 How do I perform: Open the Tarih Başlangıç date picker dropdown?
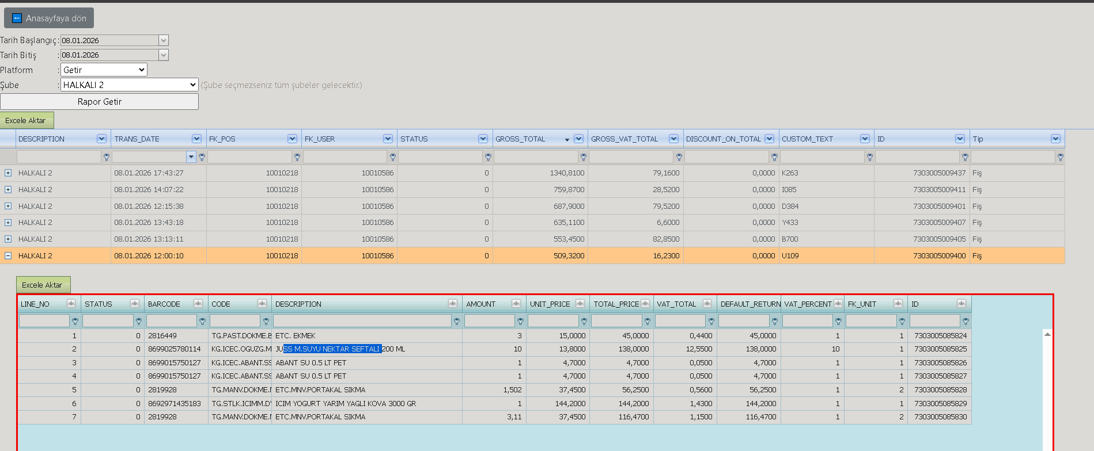point(164,40)
